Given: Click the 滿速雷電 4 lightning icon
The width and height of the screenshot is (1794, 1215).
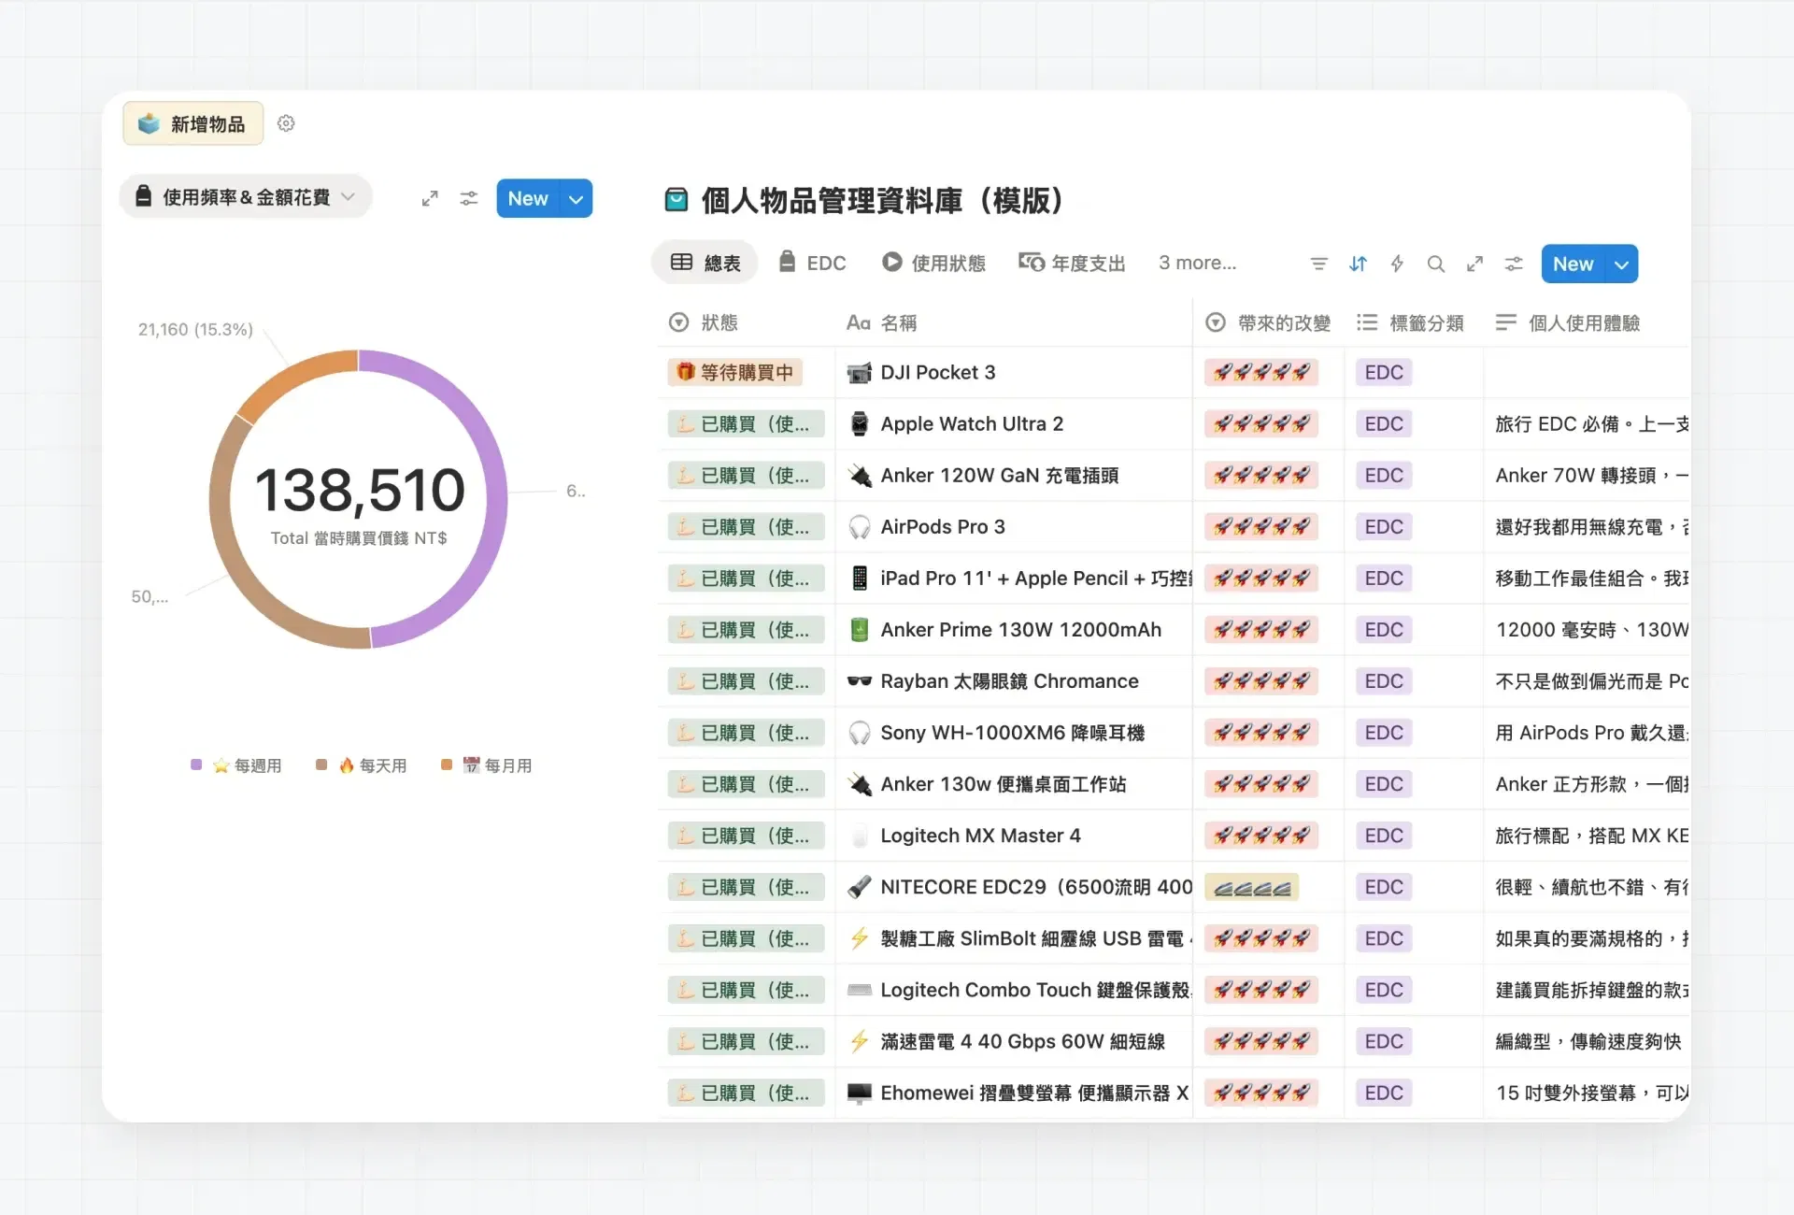Looking at the screenshot, I should (x=860, y=1041).
